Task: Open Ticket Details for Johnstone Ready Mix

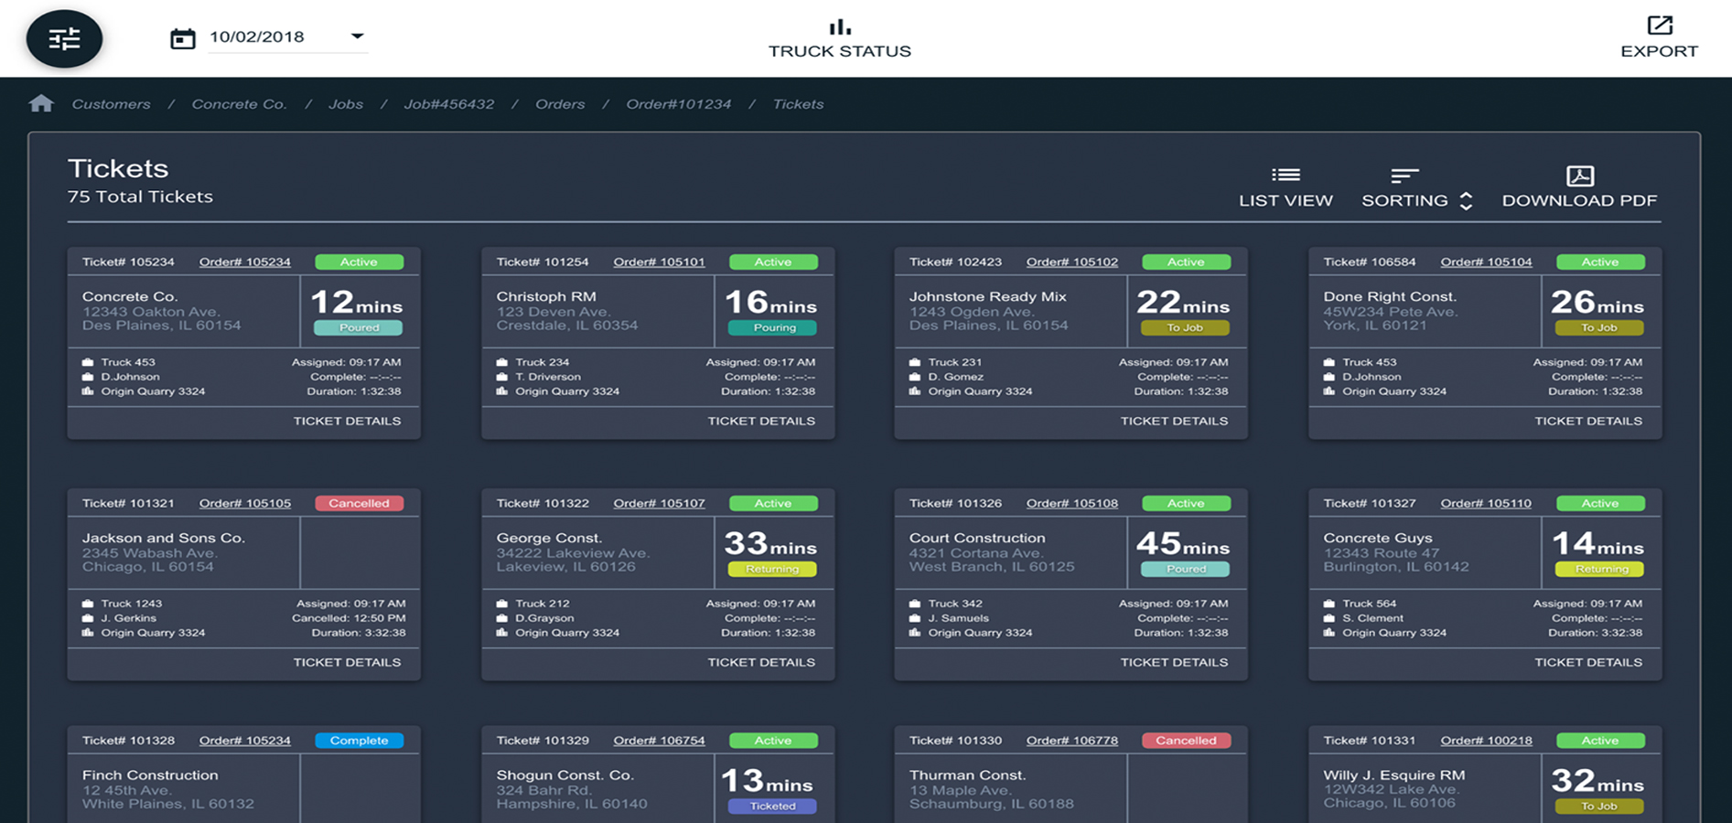Action: tap(1174, 421)
